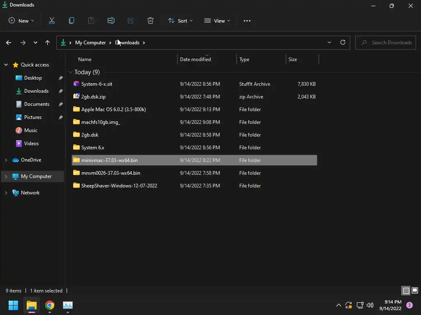
Task: Collapse the Today (9) group
Action: point(71,72)
